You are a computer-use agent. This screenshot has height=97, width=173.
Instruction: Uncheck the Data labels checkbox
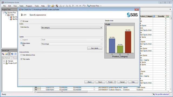pyautogui.click(x=21, y=43)
